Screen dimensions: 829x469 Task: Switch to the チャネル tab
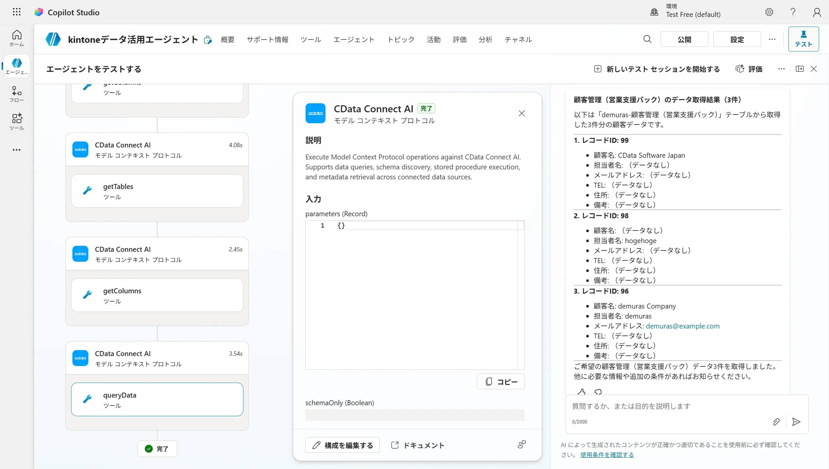click(x=518, y=40)
